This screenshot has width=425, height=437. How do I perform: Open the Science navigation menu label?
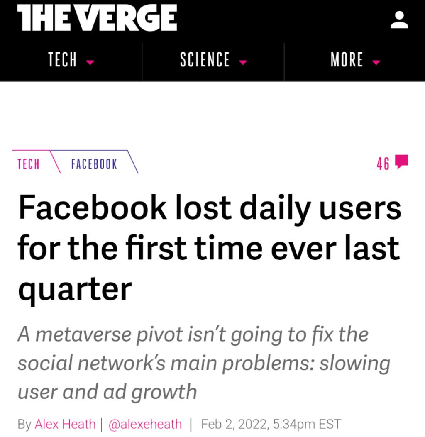205,60
